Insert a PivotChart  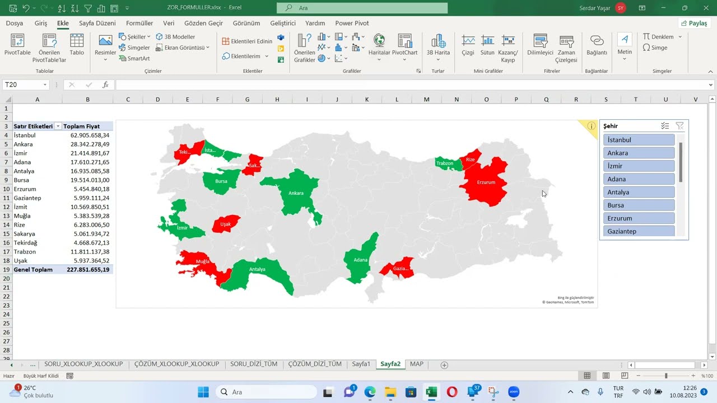point(404,48)
